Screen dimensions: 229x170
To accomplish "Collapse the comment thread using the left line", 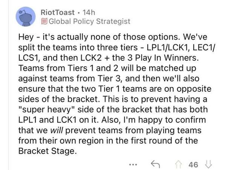I will click(9, 85).
